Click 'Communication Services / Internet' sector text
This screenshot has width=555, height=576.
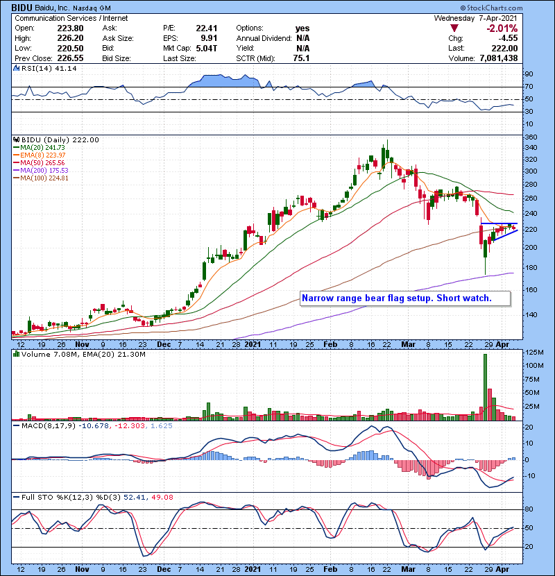coord(71,18)
